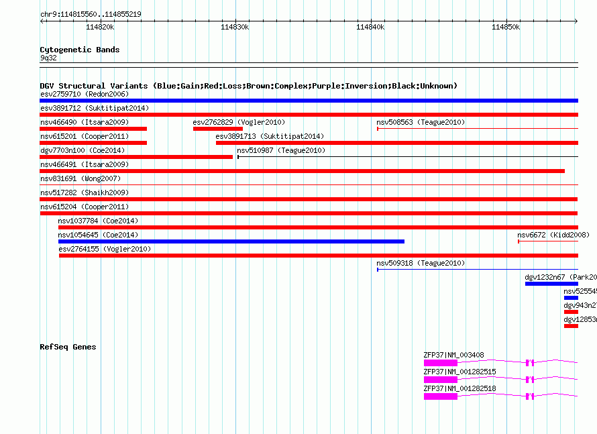Click the magenta exon block of ZFP37|NM_001282515
The width and height of the screenshot is (597, 434).
(x=441, y=380)
